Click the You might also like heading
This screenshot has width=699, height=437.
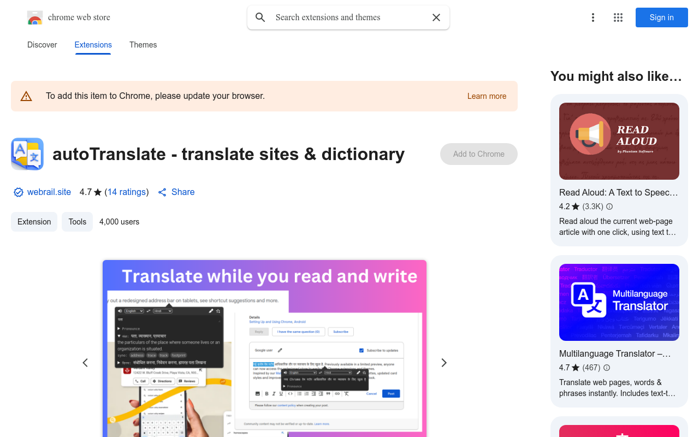[616, 76]
